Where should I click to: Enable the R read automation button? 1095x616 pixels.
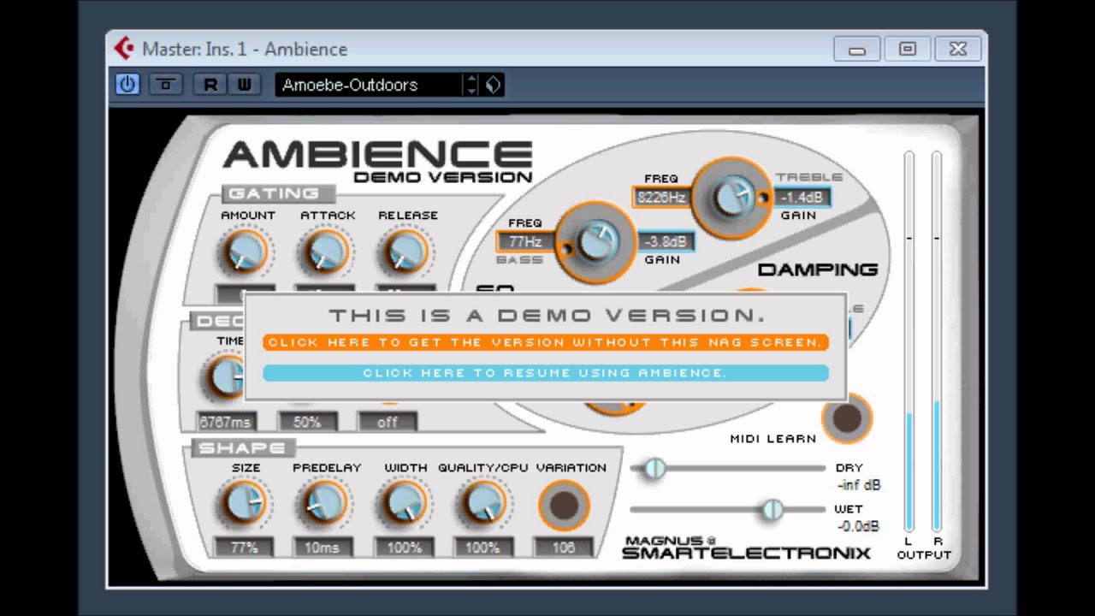point(210,85)
